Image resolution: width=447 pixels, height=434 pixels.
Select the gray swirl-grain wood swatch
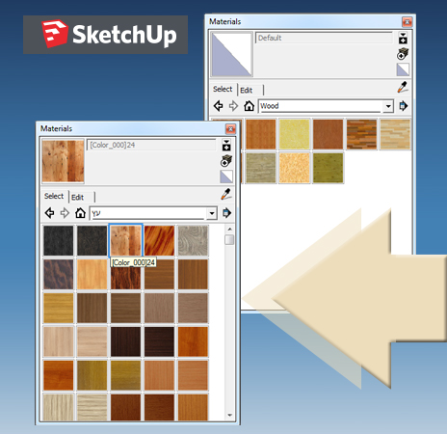point(193,240)
